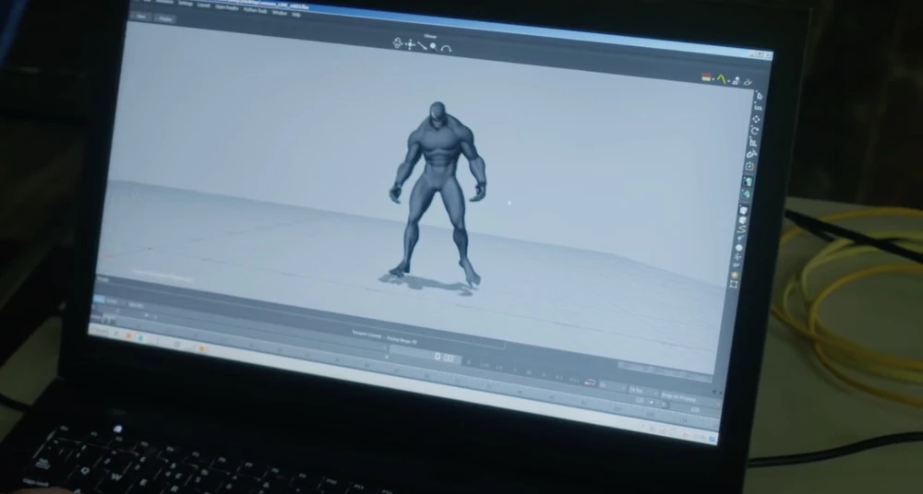Select the Rotate tool in right toolbar
Screen dimensions: 923x494
[755, 131]
